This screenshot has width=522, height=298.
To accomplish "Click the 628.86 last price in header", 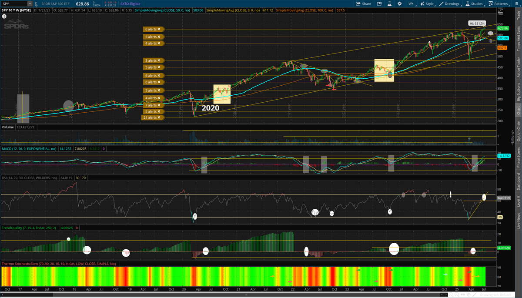I will tap(82, 3).
